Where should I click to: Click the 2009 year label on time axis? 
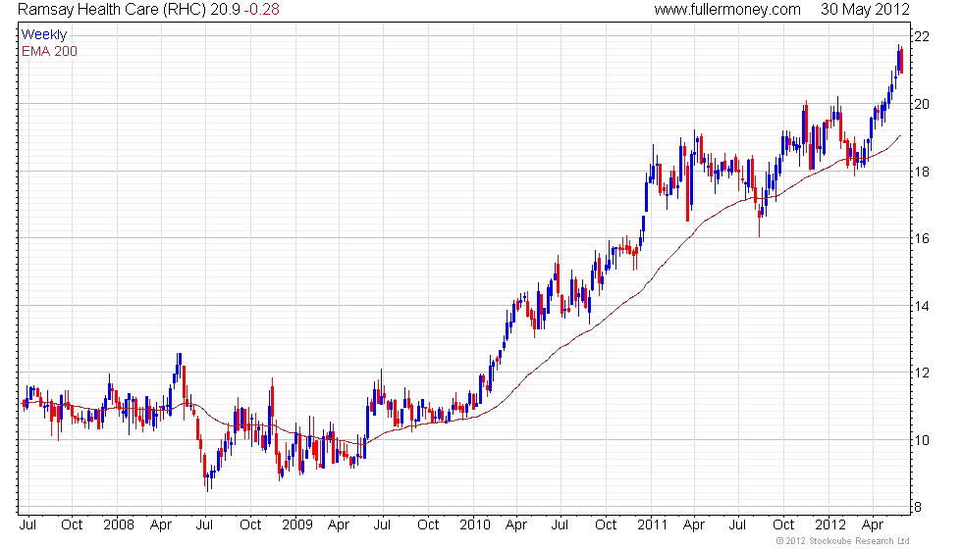click(x=296, y=525)
